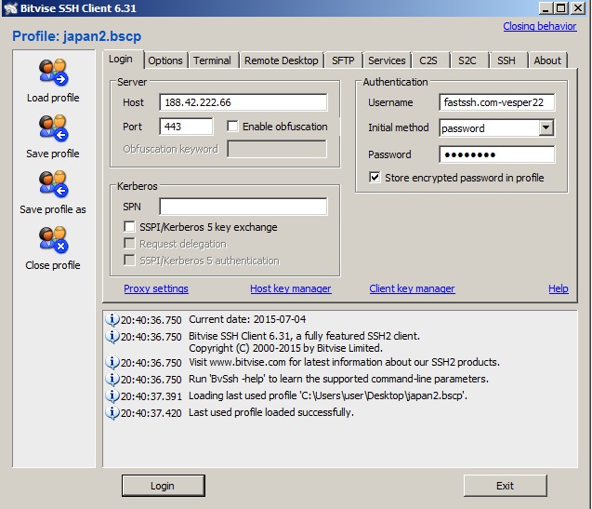
Task: Open the Closing behavior link
Action: tap(540, 26)
